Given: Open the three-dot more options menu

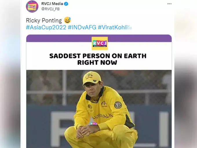Looking at the screenshot, I should (169, 4).
